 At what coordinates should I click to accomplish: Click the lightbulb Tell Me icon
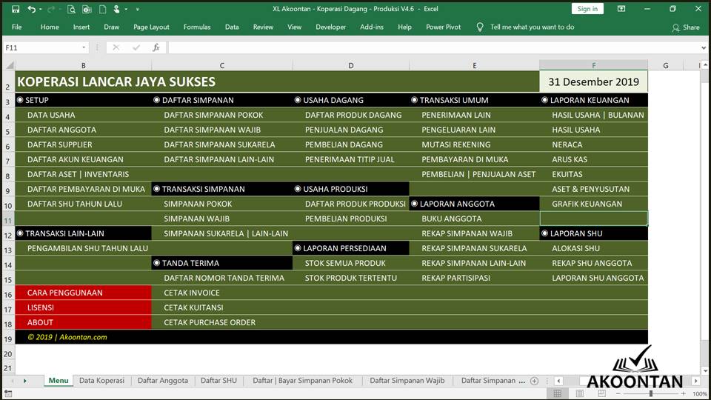coord(480,27)
